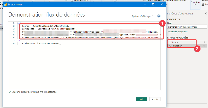Open settings gear for Source step
Viewport: 208px width, 108px height.
[x=204, y=42]
